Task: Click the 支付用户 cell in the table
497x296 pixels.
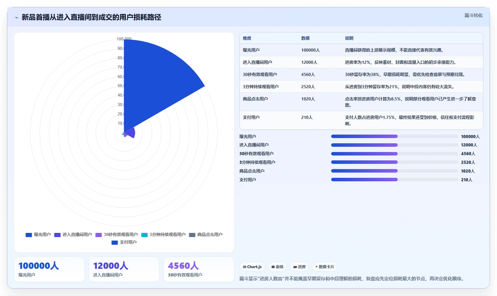Action: 251,117
